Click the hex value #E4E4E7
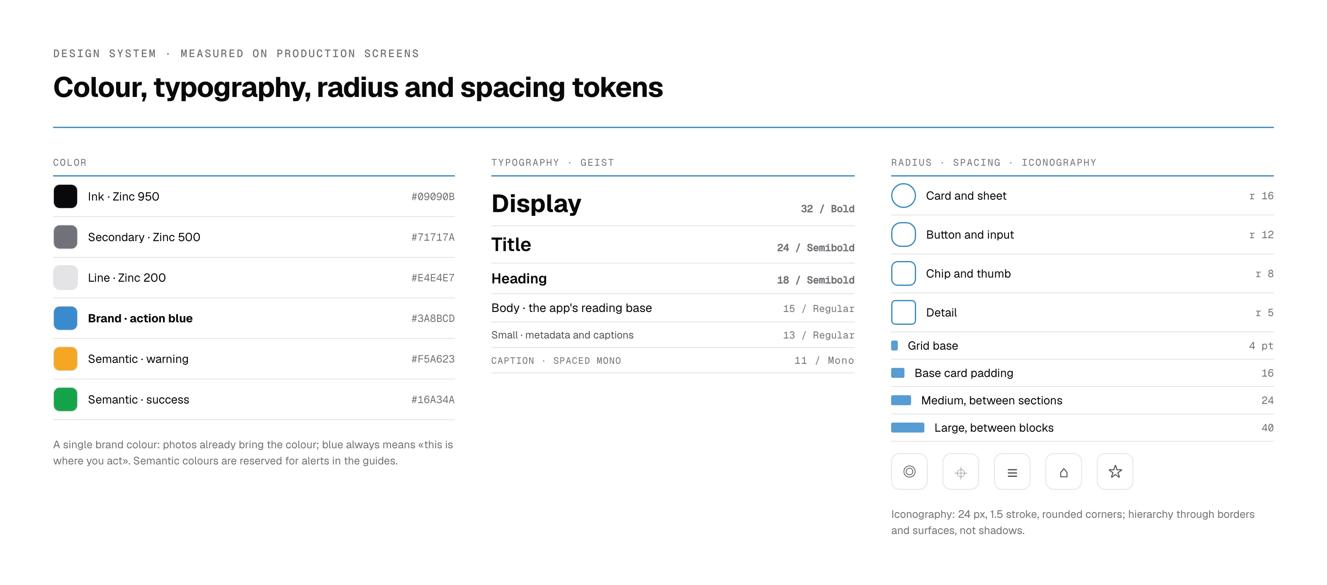This screenshot has height=585, width=1327. coord(433,278)
